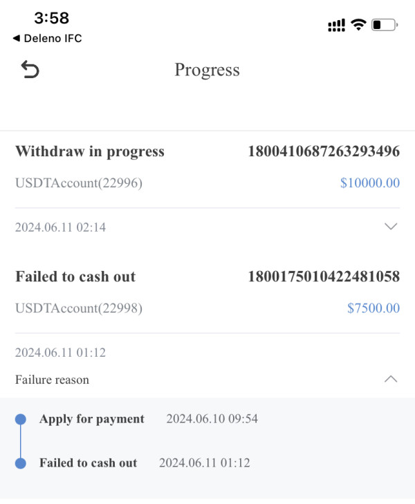Select the Apply for payment timeline dot
415x504 pixels.
[21, 419]
